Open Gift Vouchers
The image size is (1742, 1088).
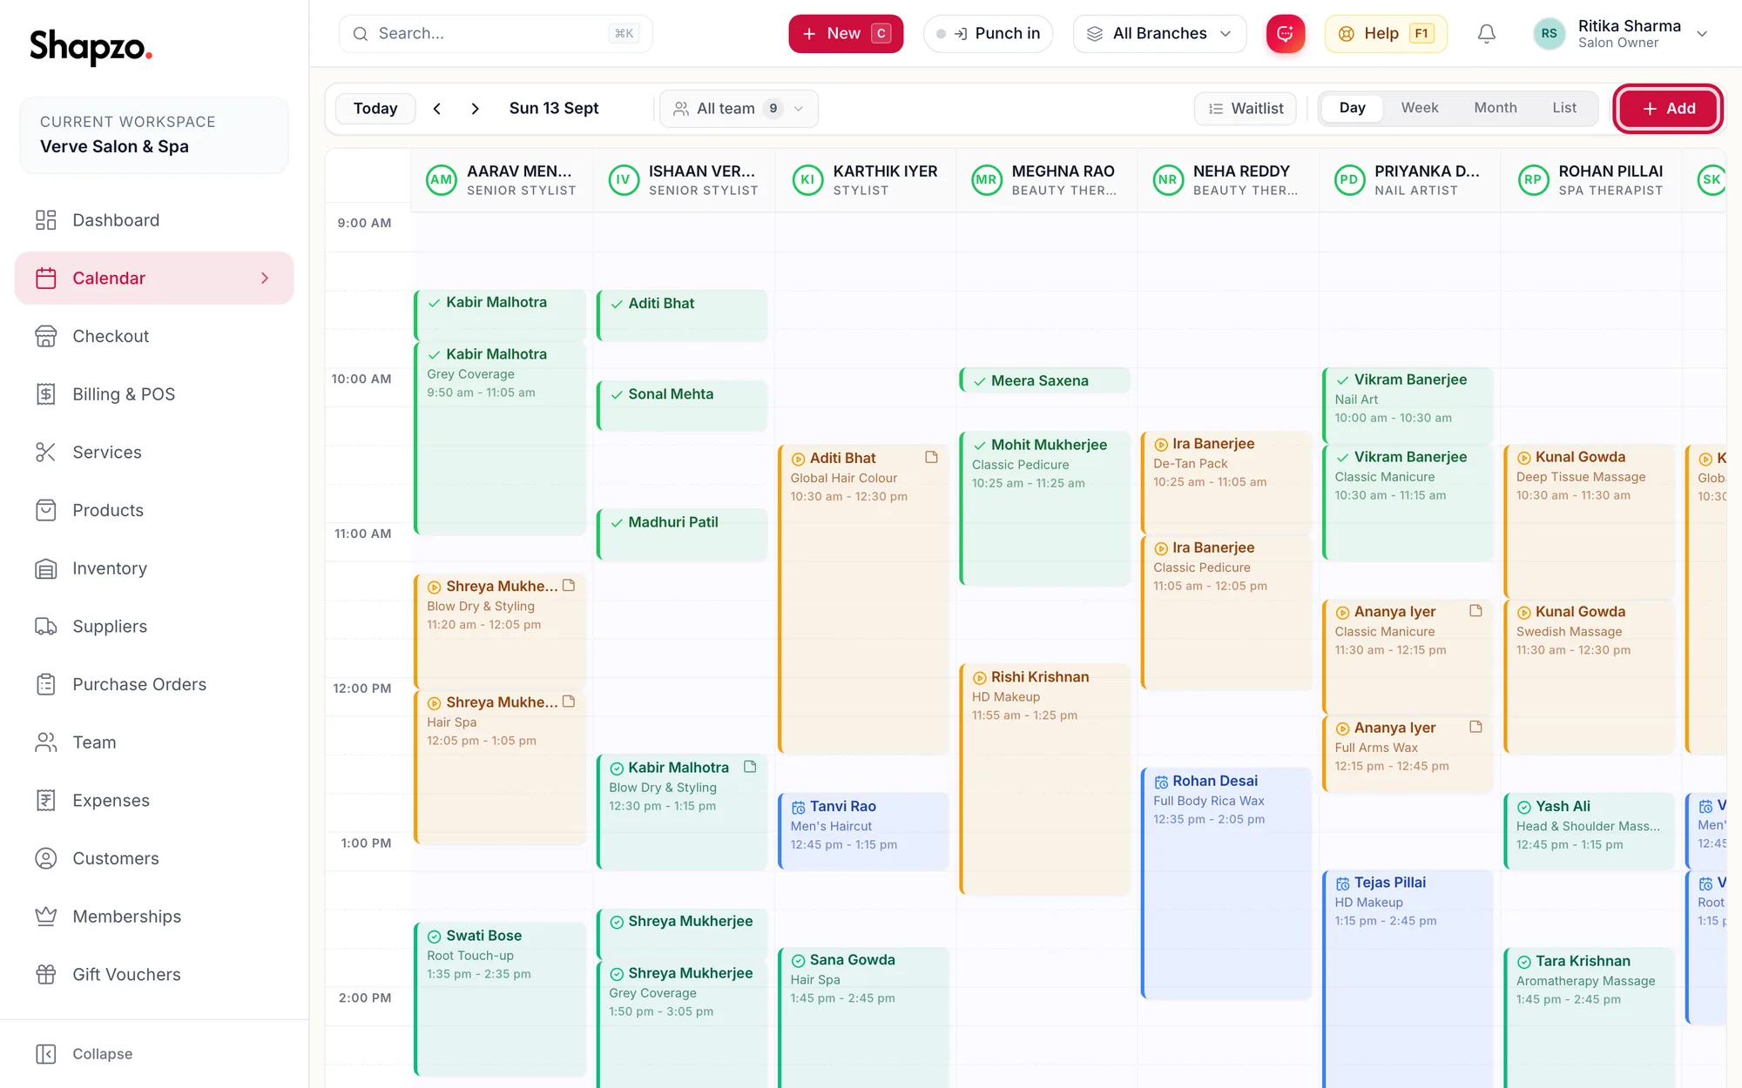point(154,975)
